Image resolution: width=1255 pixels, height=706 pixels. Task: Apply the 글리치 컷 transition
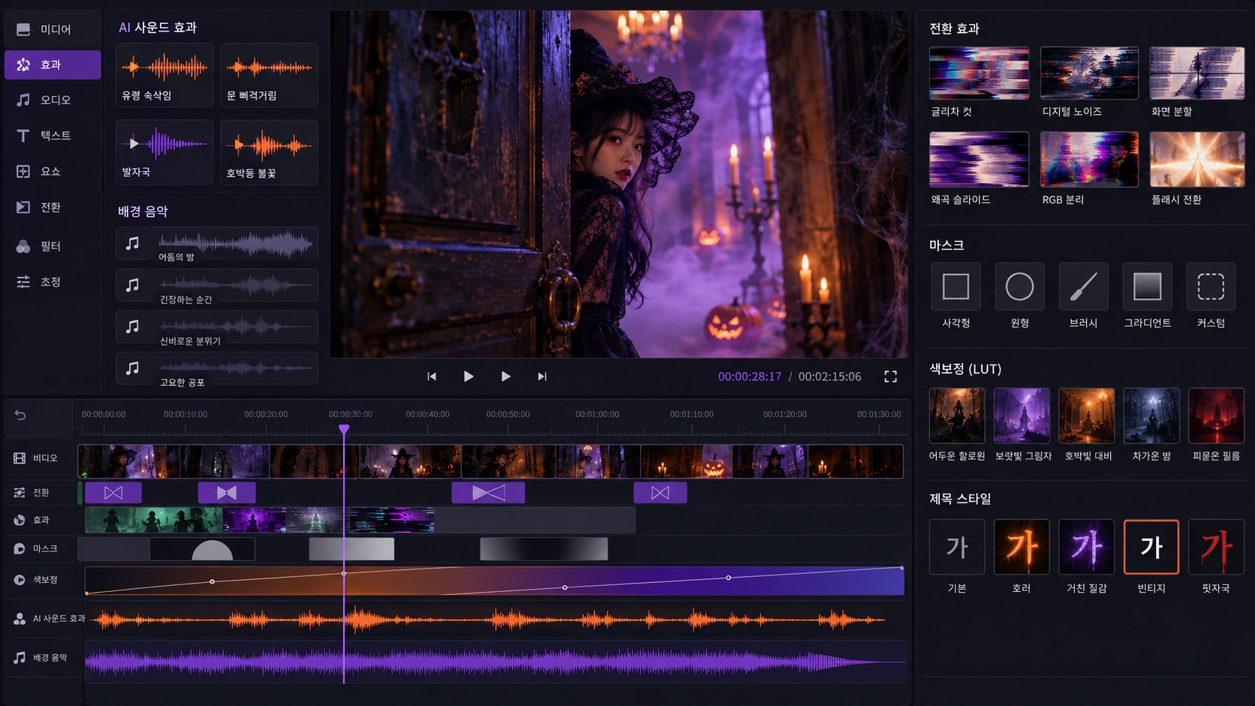[979, 73]
